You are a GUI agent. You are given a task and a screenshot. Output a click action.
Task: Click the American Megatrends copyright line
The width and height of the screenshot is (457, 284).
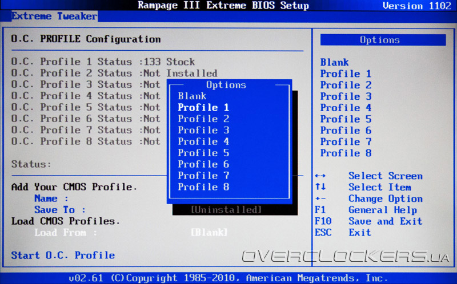[x=228, y=278]
